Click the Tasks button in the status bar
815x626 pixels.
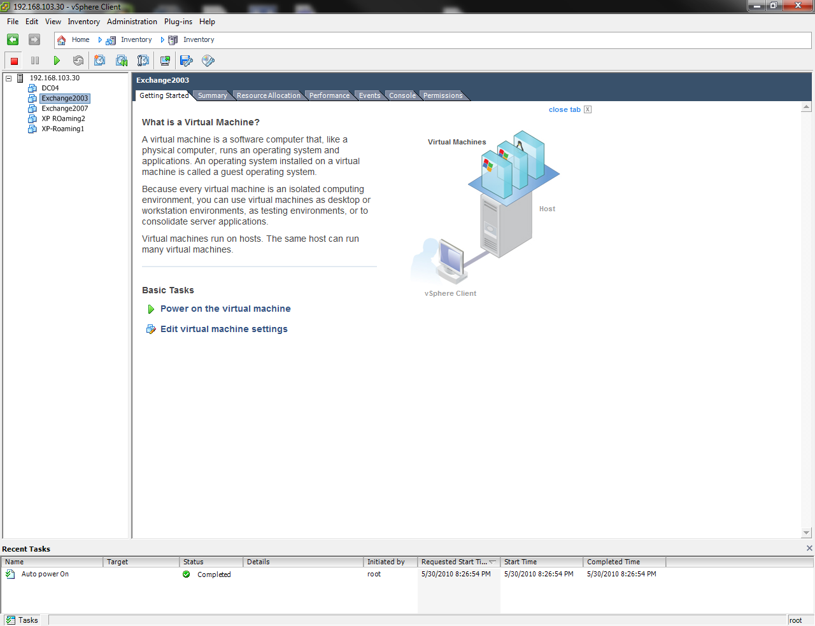point(22,620)
